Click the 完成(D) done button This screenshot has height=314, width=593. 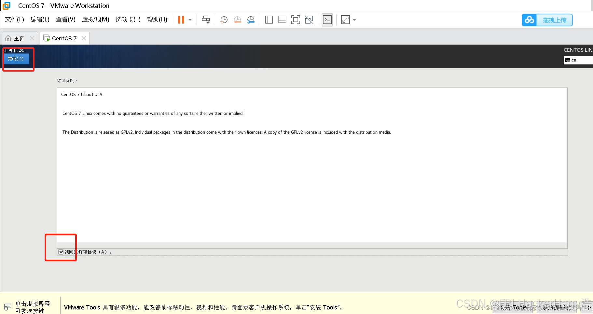(x=16, y=59)
